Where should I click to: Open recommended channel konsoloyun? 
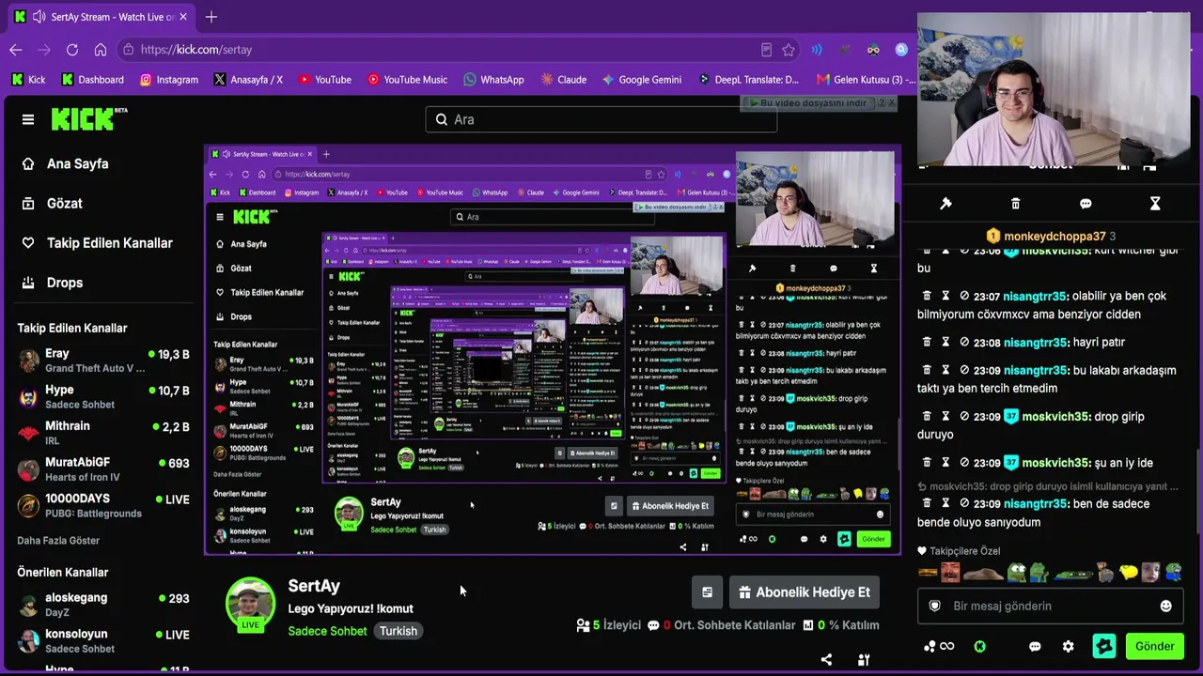tap(103, 641)
